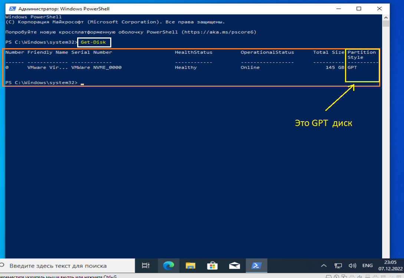Click the network icon in the system tray

[338, 266]
